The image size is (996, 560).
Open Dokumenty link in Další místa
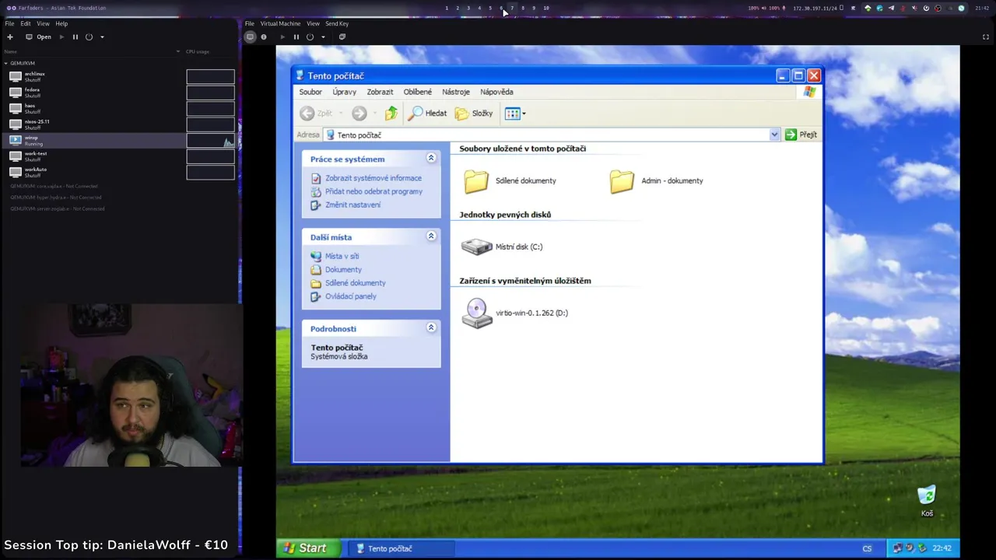[x=343, y=269]
